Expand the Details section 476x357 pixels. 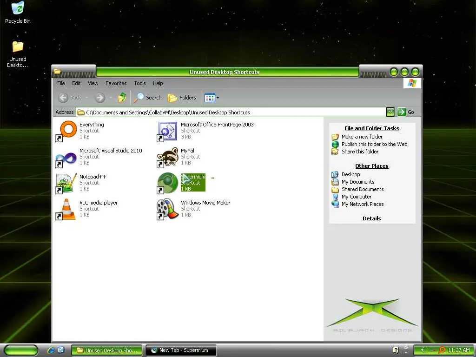pos(371,218)
